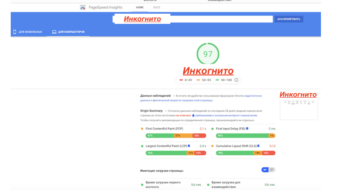Click the 90-100 green legend entry
This screenshot has width=354, height=195.
pos(223,80)
